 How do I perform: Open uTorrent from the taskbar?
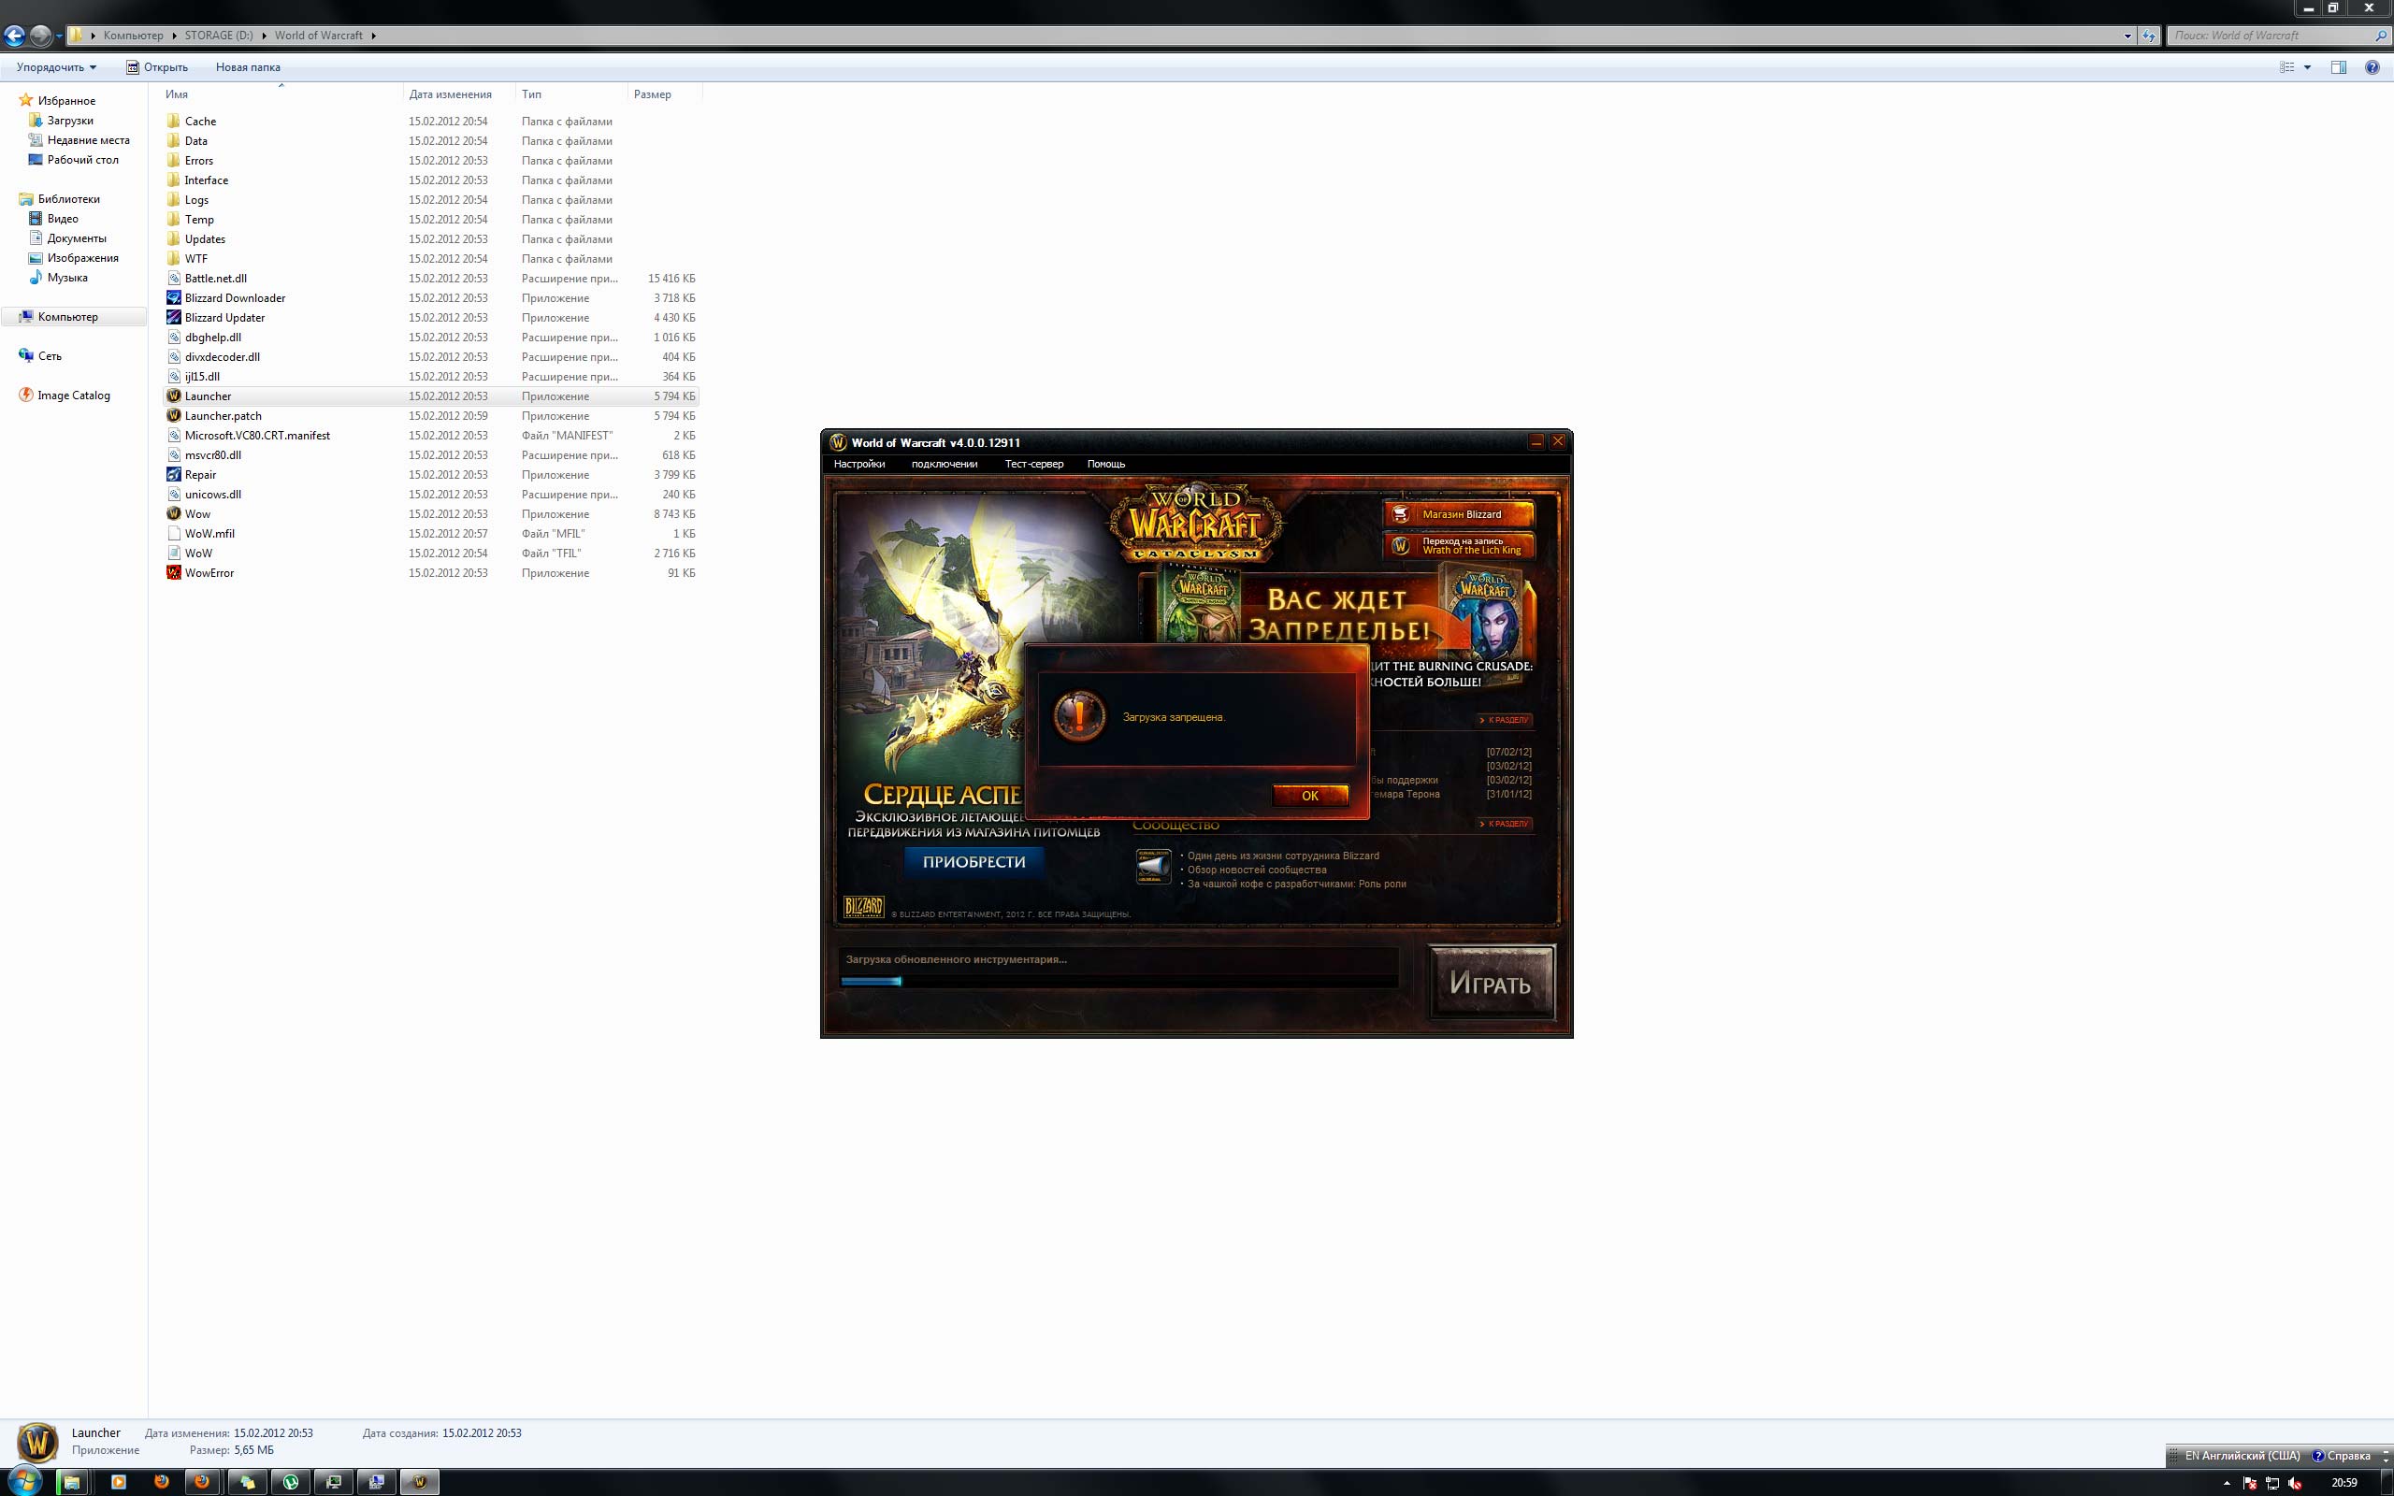coord(291,1482)
